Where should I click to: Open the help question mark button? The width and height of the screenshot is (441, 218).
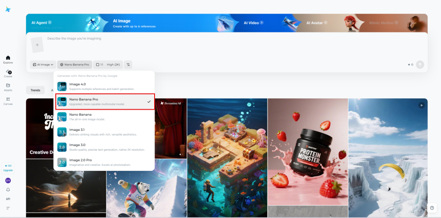pyautogui.click(x=432, y=208)
